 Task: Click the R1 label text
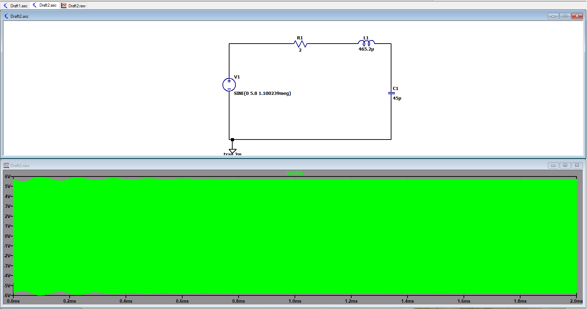coord(300,38)
